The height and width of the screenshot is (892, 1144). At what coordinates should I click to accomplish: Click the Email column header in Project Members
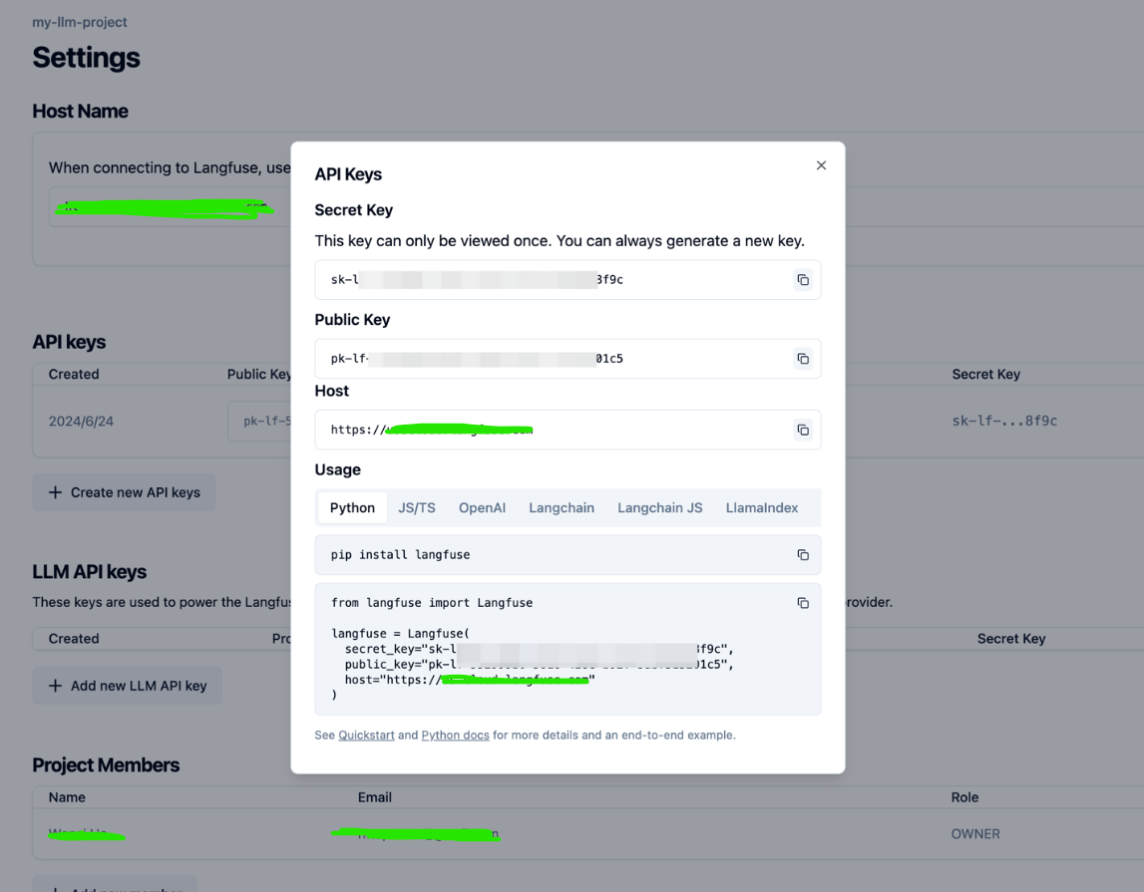374,797
